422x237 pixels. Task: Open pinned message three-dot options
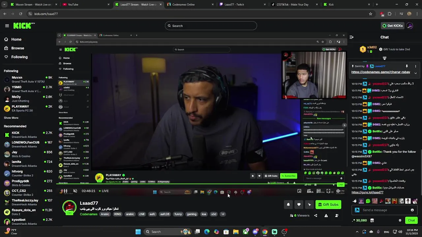[415, 66]
